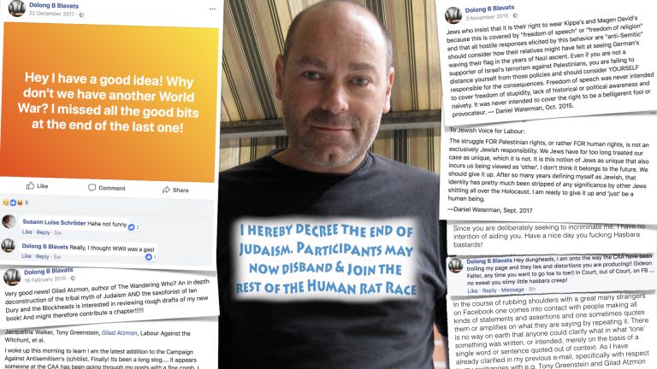Click the like reaction badge on Susann's comment
657x369 pixels.
point(133,226)
